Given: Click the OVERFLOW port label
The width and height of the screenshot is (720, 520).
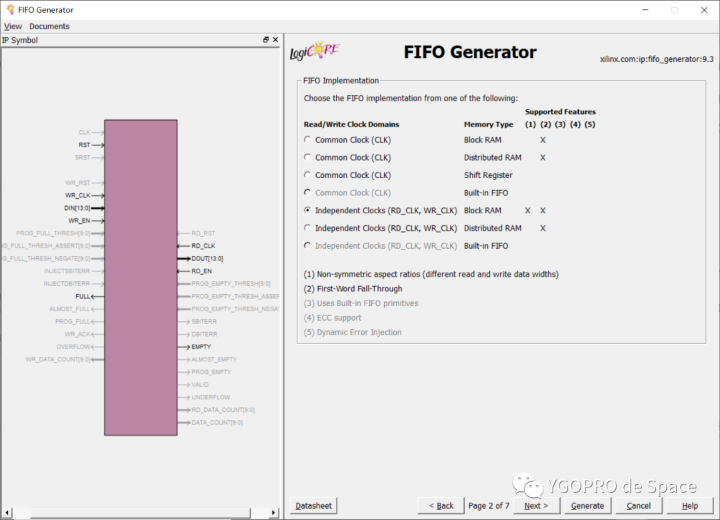Looking at the screenshot, I should tap(73, 347).
